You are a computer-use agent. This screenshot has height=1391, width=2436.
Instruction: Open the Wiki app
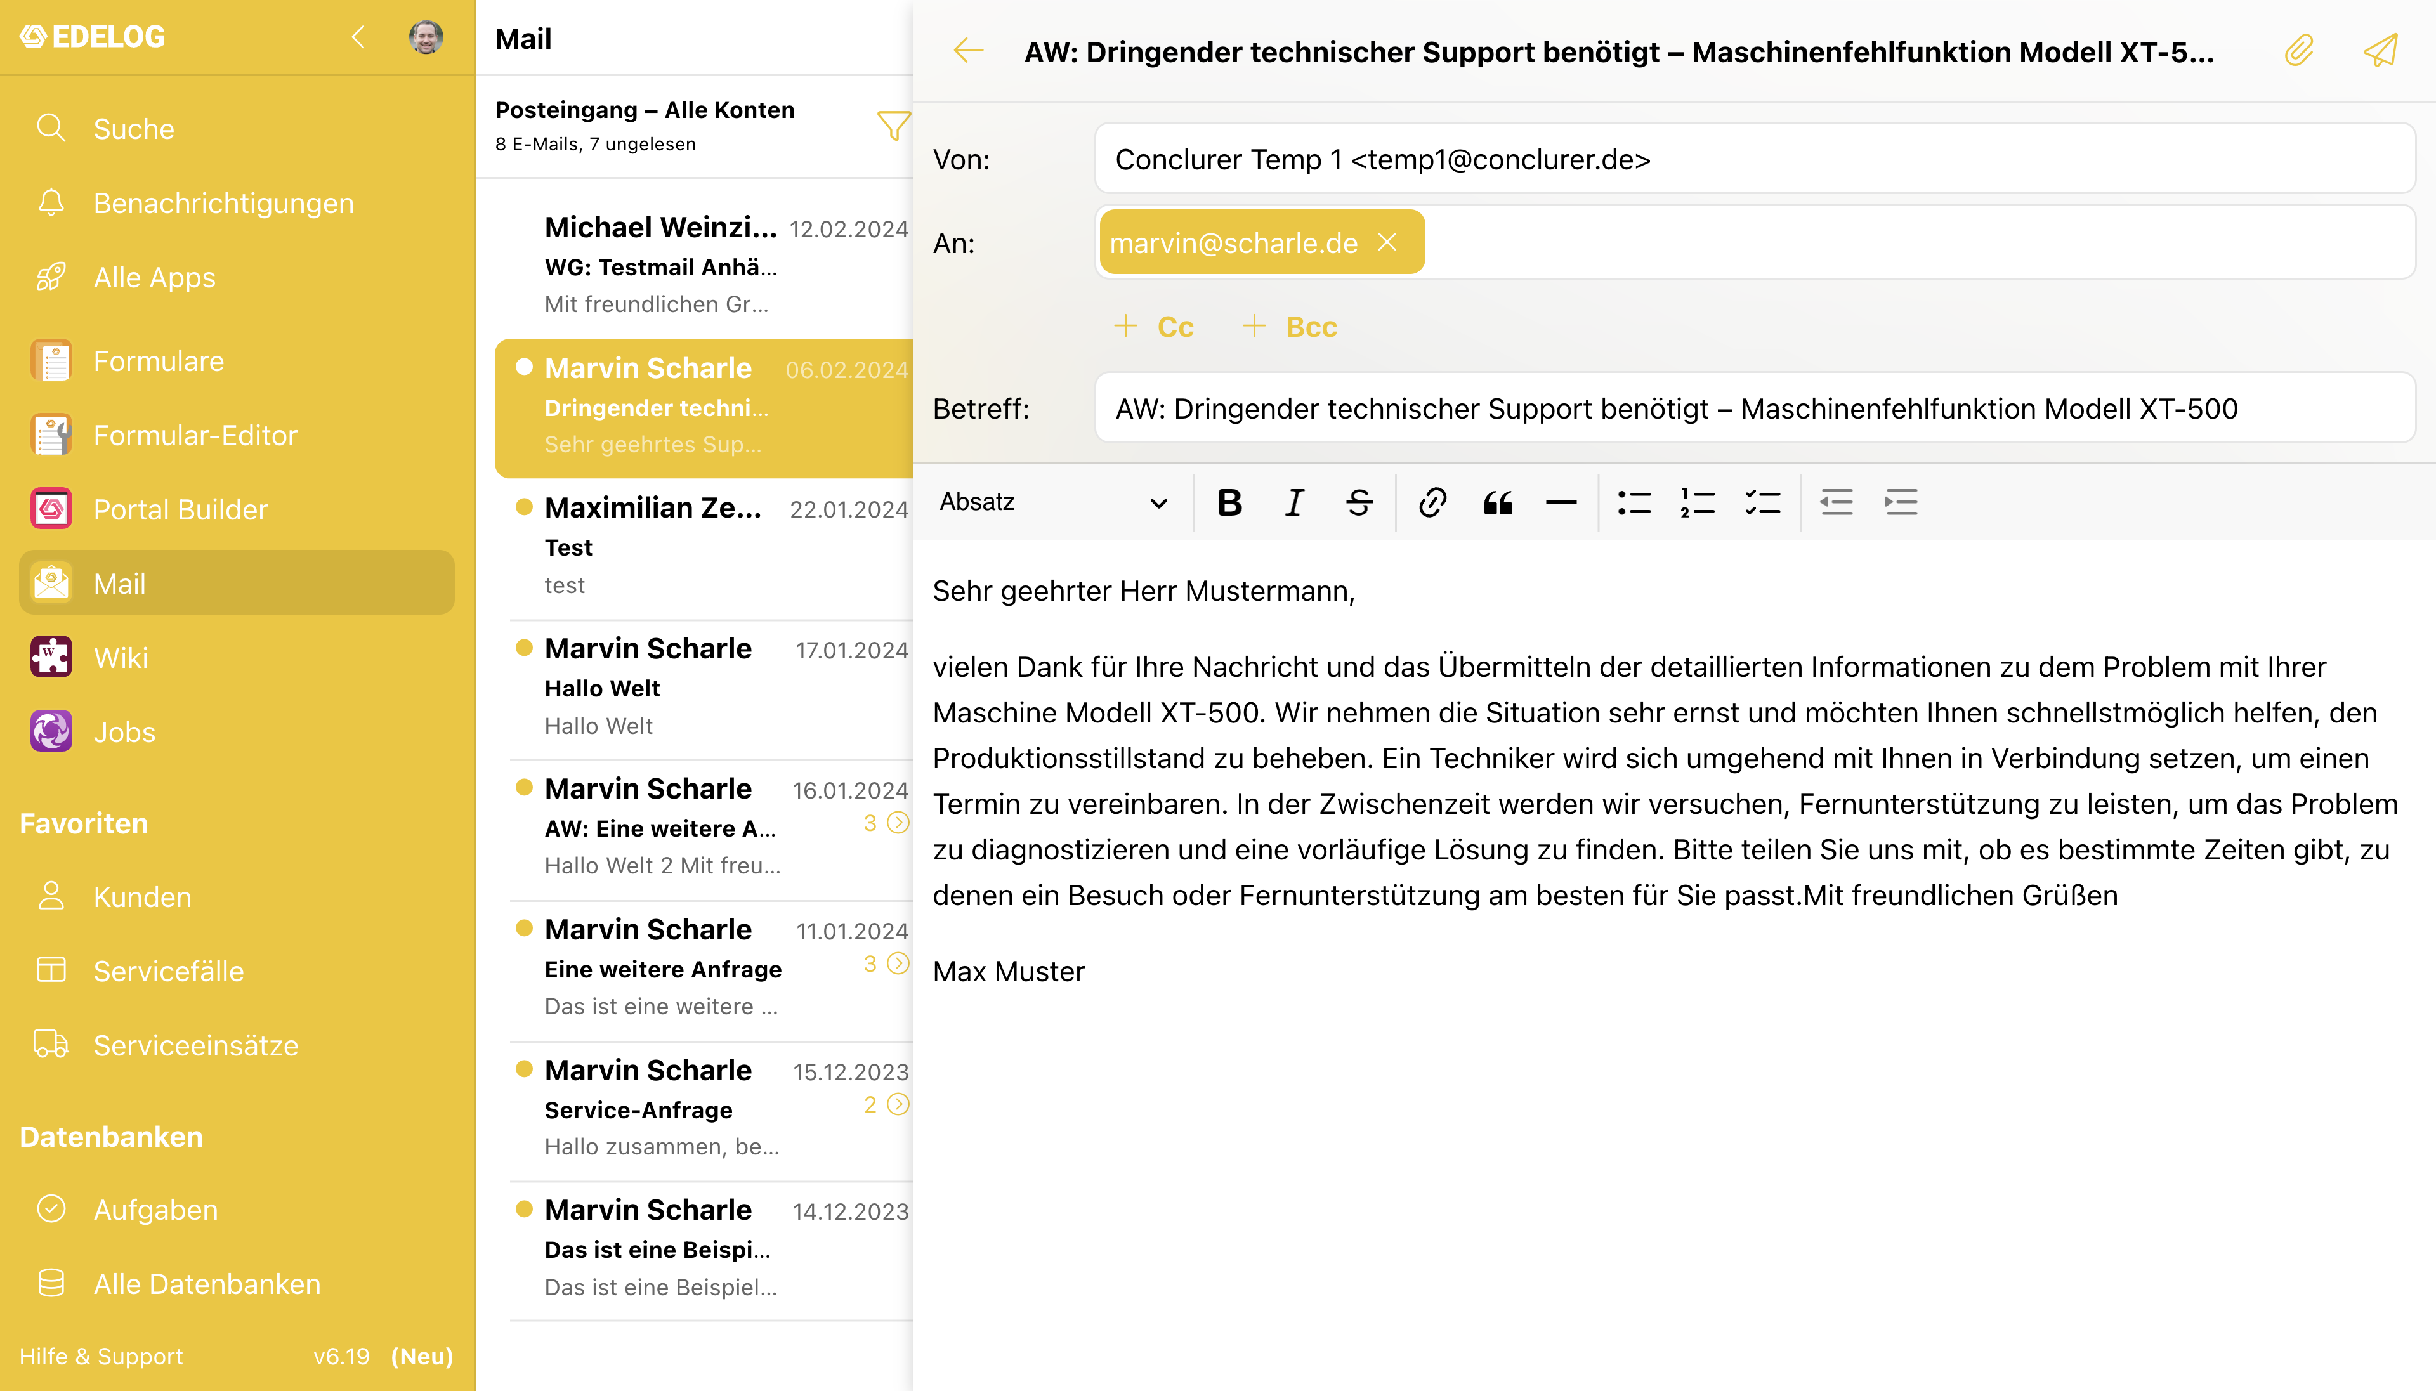coord(237,657)
